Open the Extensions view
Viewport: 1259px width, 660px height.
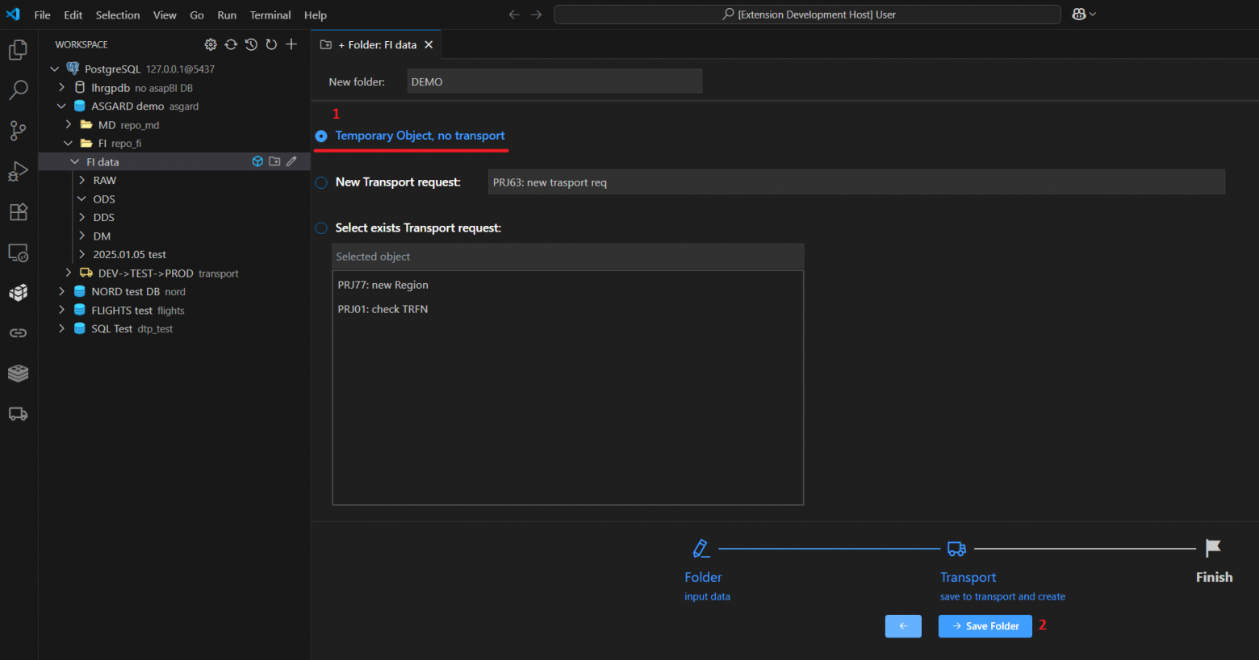point(18,212)
